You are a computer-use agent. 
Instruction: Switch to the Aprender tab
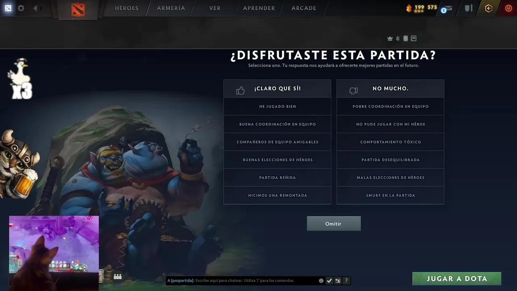coord(259,8)
